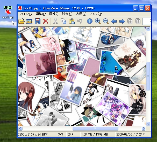The width and height of the screenshot is (157, 142).
Task: Click the Cut scissors icon
Action: point(55,21)
